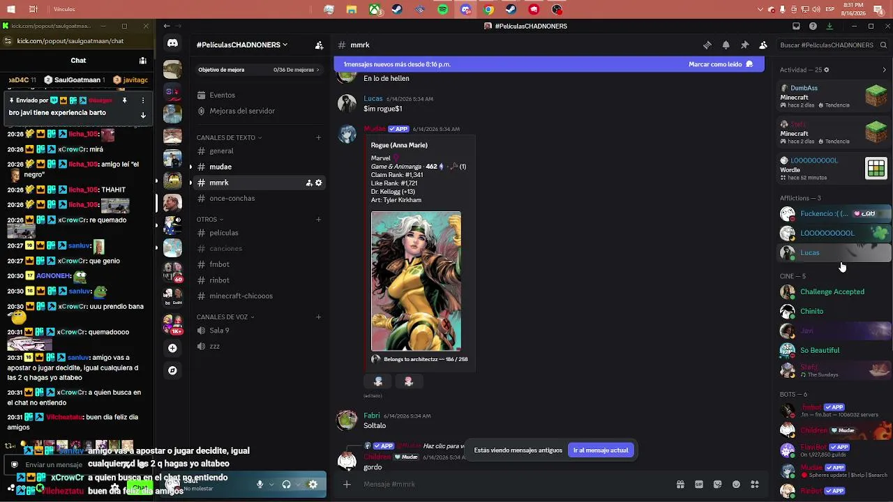Open the Rogue character card image
893x502 pixels.
(x=416, y=281)
